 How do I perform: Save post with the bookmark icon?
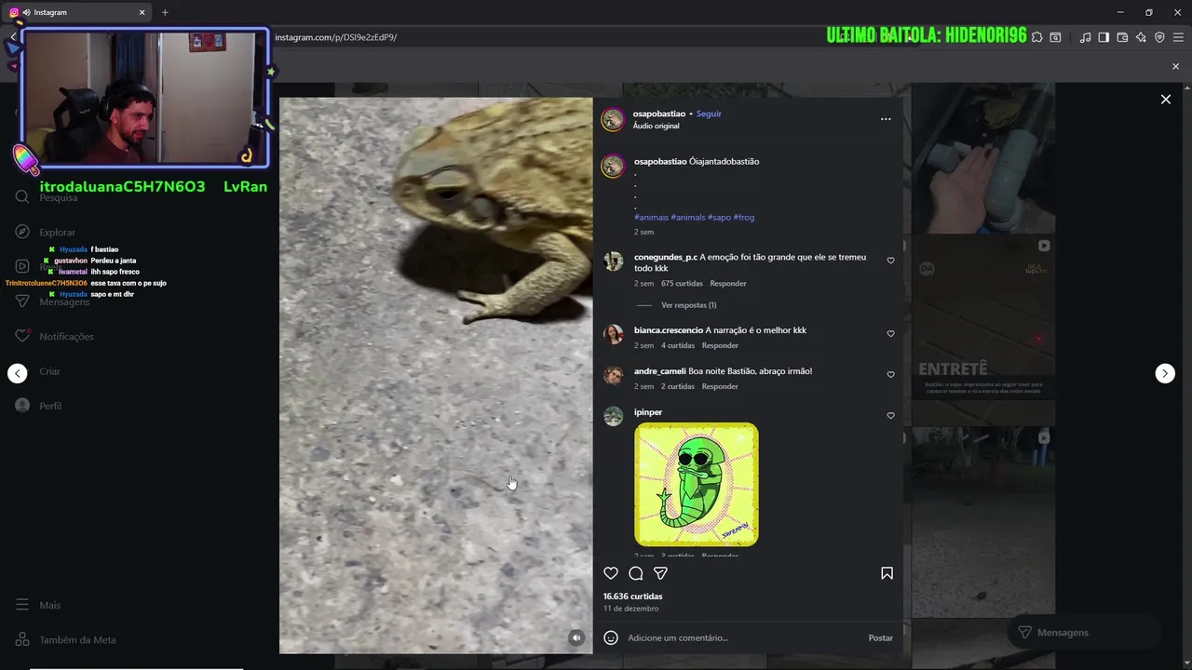coord(887,573)
